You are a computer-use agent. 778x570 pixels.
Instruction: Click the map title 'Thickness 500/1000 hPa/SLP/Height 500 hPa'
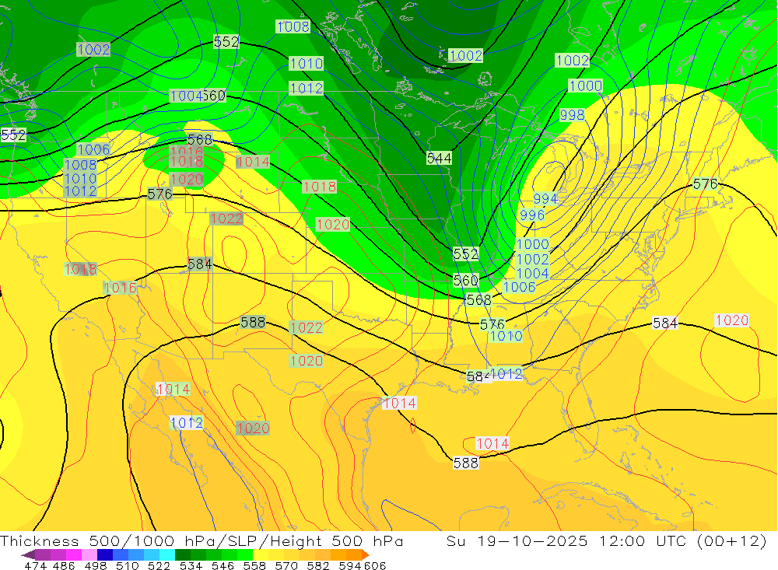click(x=202, y=540)
